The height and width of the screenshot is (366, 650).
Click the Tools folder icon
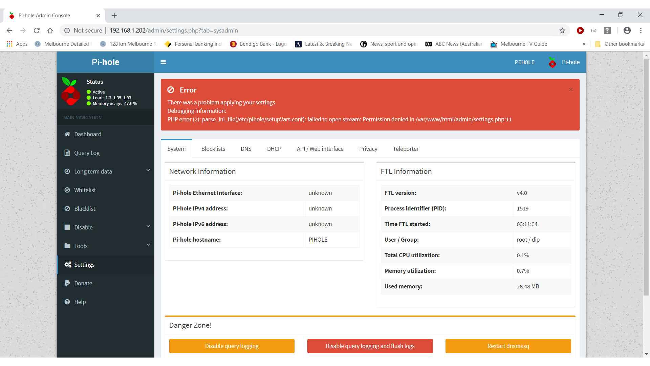[x=67, y=246]
